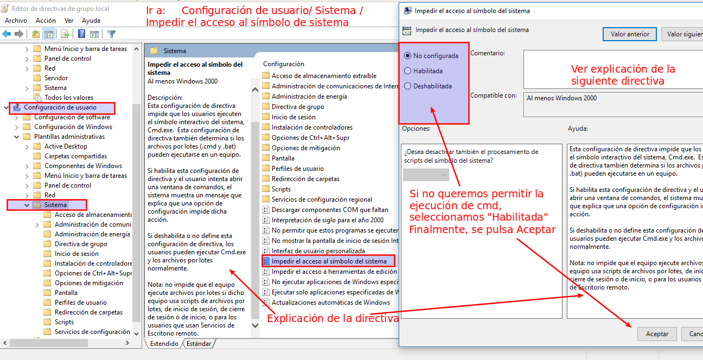
Task: Click the scroll icon in editor title bar
Action: (5, 9)
